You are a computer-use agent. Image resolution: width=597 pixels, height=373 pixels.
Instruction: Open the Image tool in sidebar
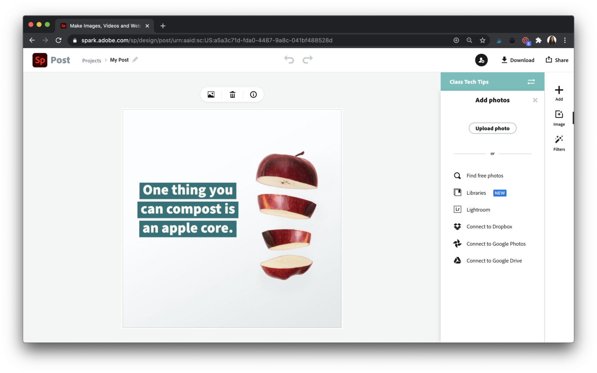click(559, 118)
